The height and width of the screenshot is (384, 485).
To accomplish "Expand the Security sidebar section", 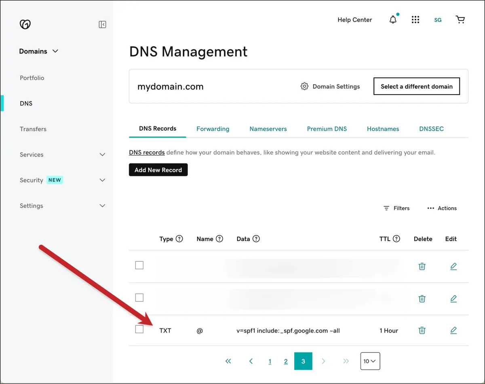I will click(103, 180).
